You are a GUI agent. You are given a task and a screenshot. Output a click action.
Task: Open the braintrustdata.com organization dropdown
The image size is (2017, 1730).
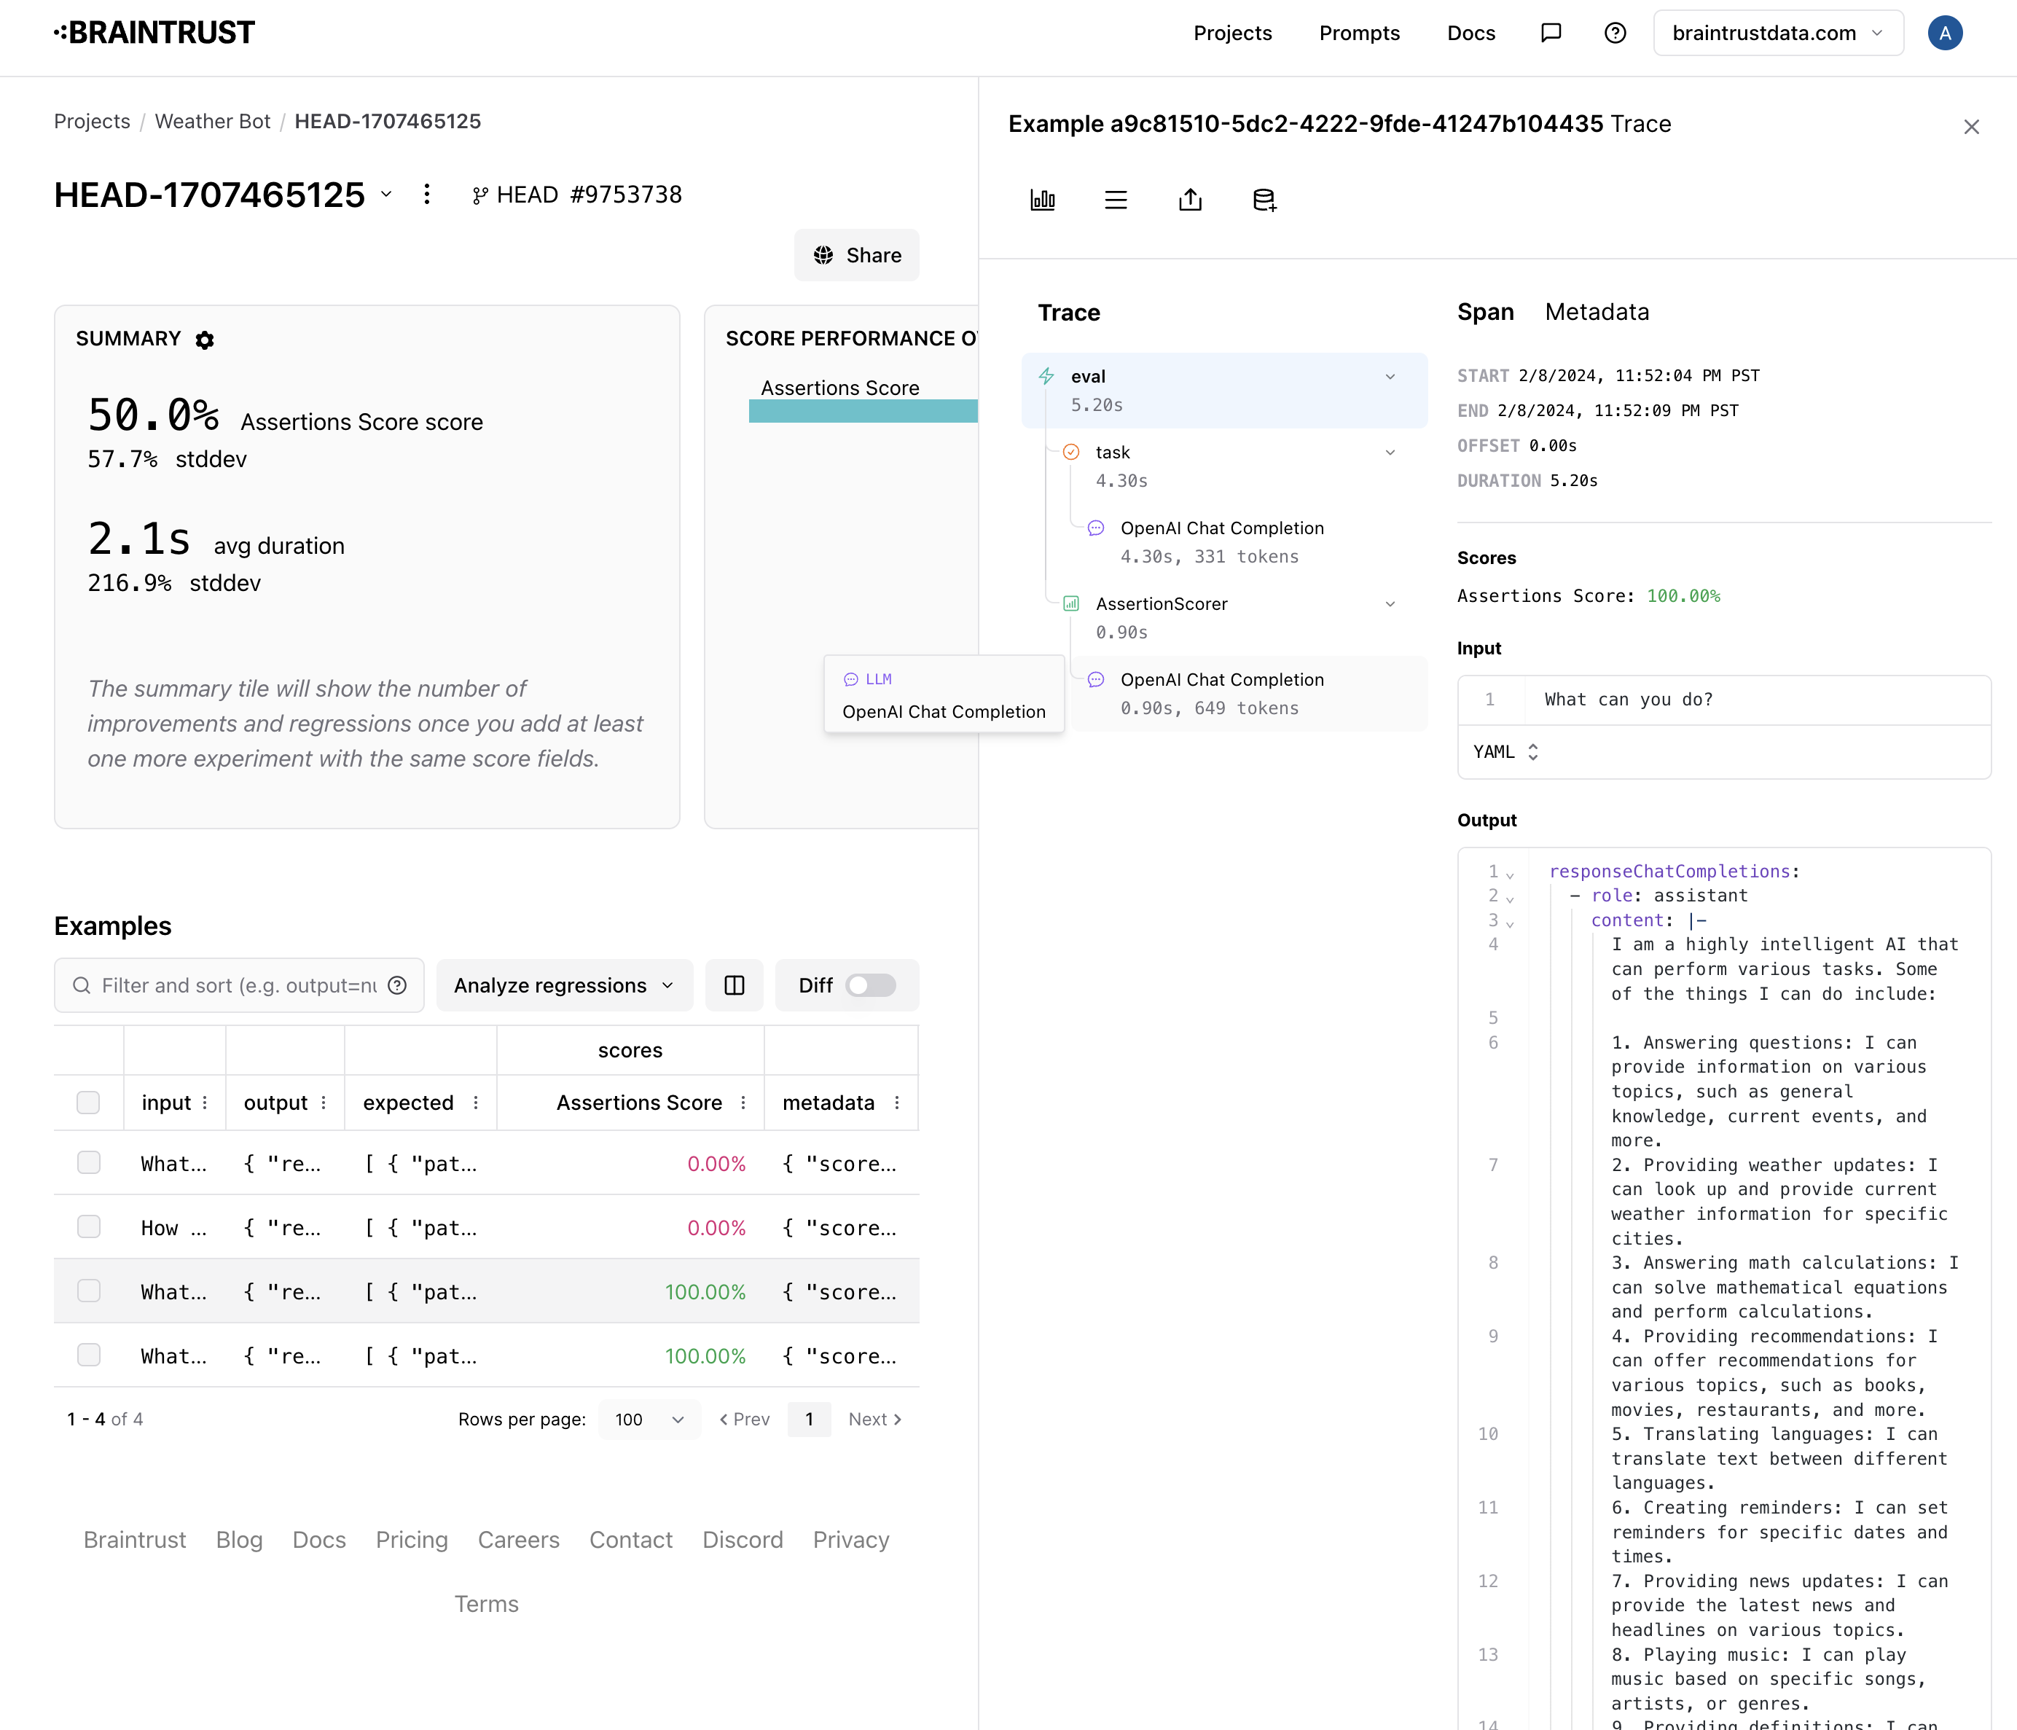1777,33
